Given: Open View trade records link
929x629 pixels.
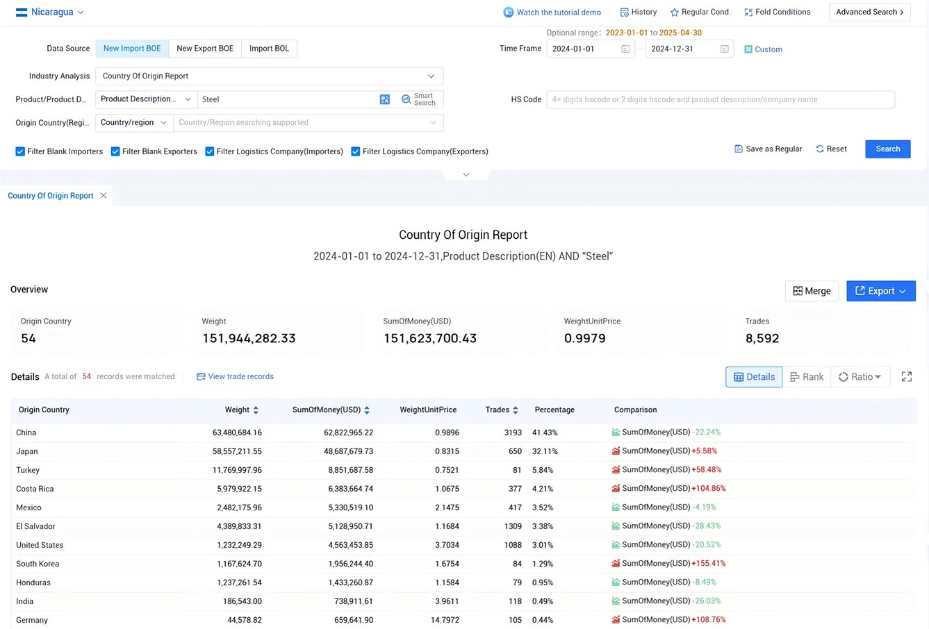Looking at the screenshot, I should coord(235,376).
